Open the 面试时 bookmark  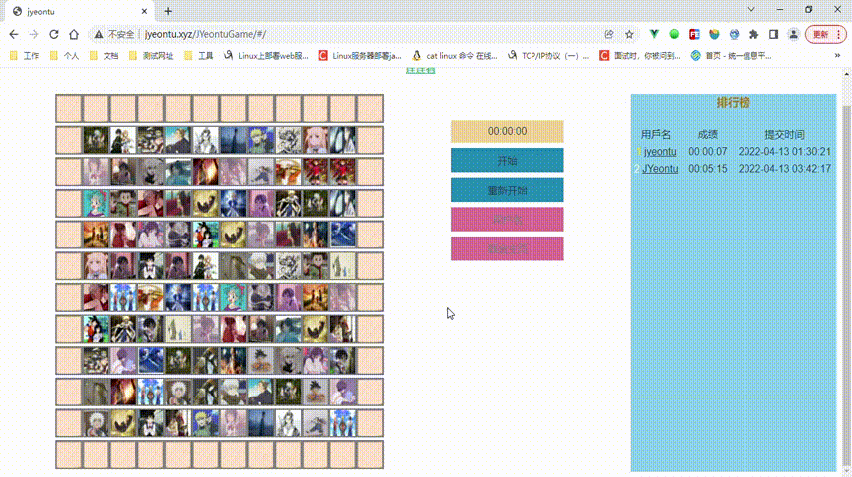pyautogui.click(x=640, y=56)
